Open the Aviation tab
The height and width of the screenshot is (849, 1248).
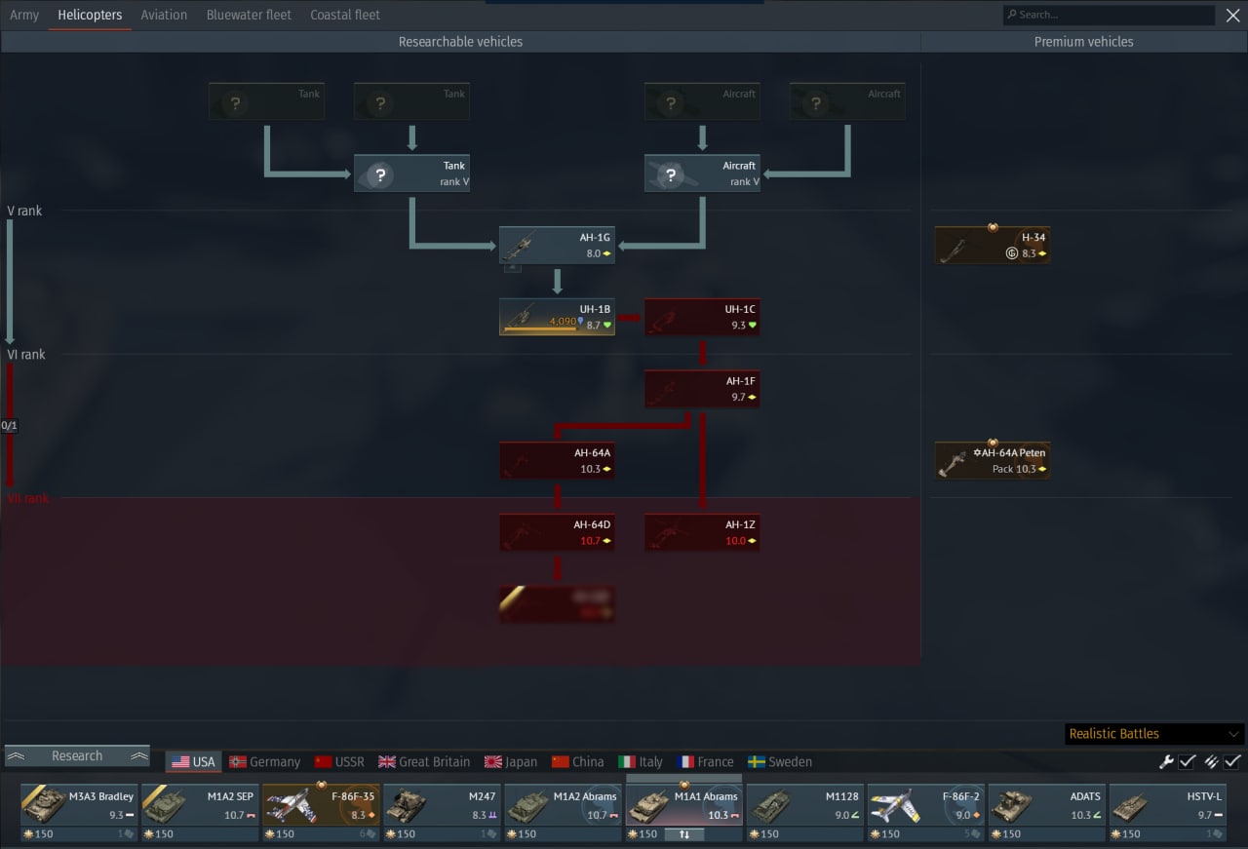click(x=164, y=15)
